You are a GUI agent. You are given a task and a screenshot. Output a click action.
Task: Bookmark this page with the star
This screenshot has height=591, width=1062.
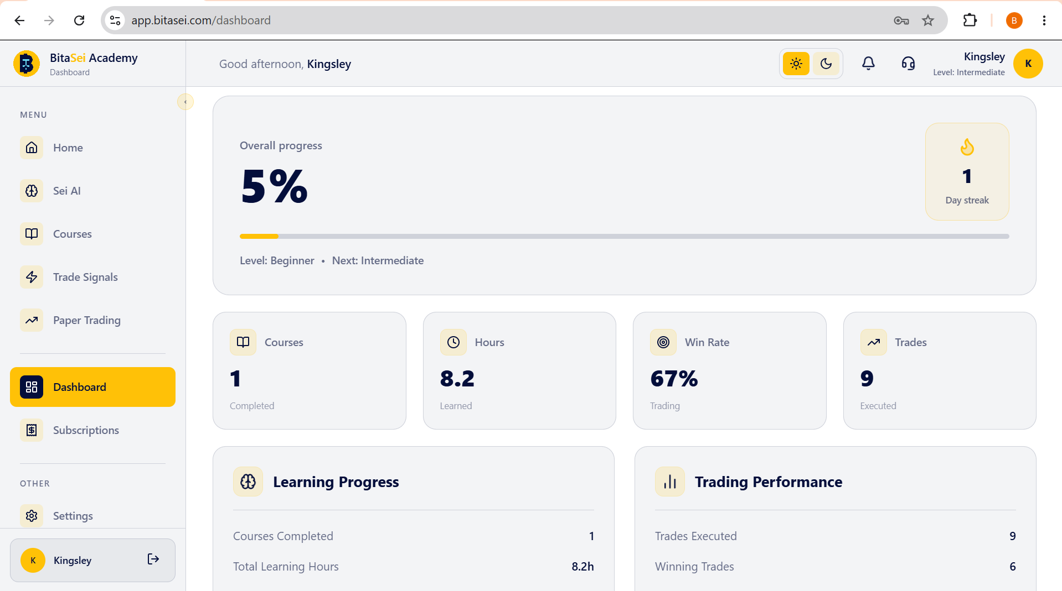[x=928, y=20]
